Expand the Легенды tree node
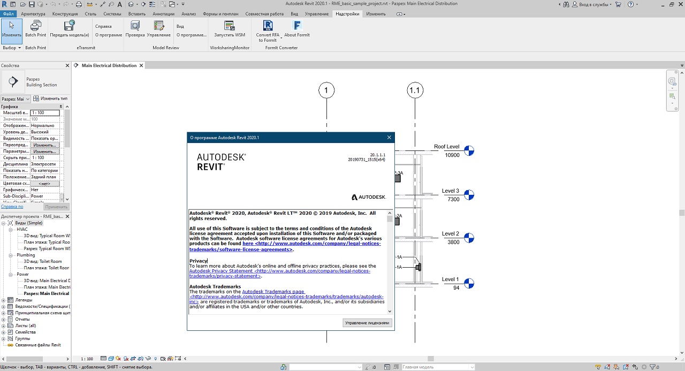This screenshot has width=685, height=371. (4, 300)
